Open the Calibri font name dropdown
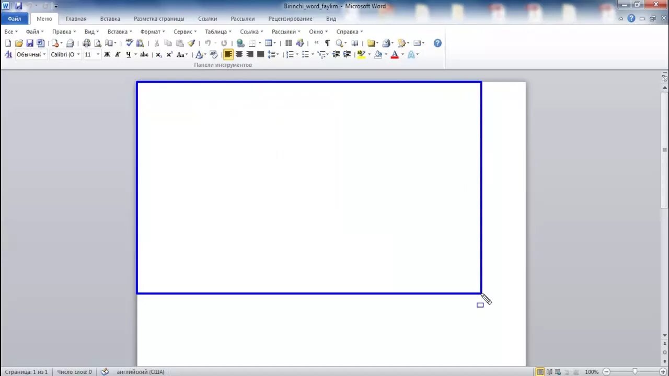 coord(78,54)
